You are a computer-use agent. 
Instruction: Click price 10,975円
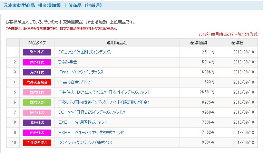coord(207,102)
